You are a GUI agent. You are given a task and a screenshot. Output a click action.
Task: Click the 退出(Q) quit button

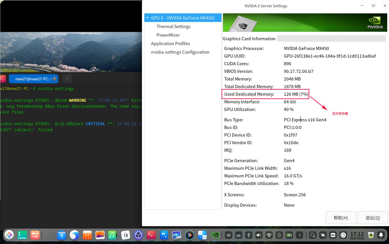tap(373, 218)
